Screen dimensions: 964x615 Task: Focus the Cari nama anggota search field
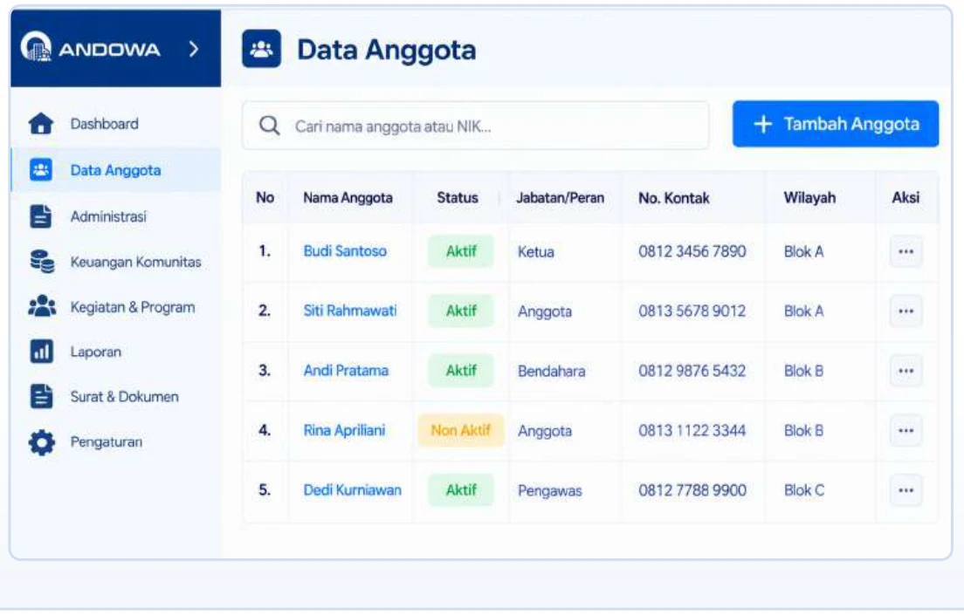[475, 126]
